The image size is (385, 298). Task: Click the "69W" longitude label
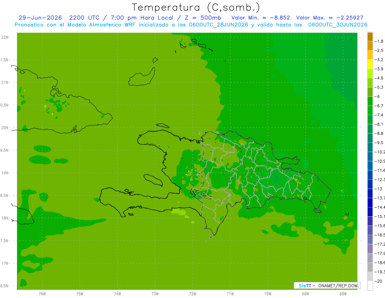(x=305, y=294)
